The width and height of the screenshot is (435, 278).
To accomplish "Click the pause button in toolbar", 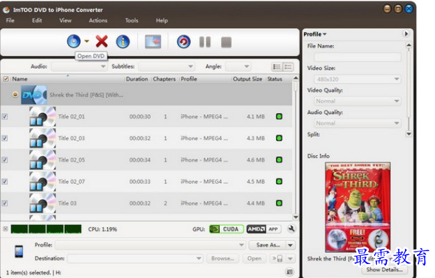I will point(205,42).
